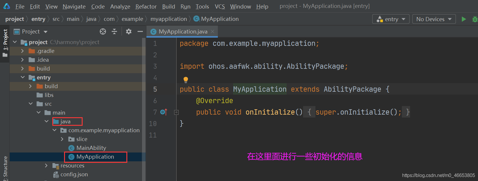Click the yellow lightbulb intention icon

(x=185, y=80)
